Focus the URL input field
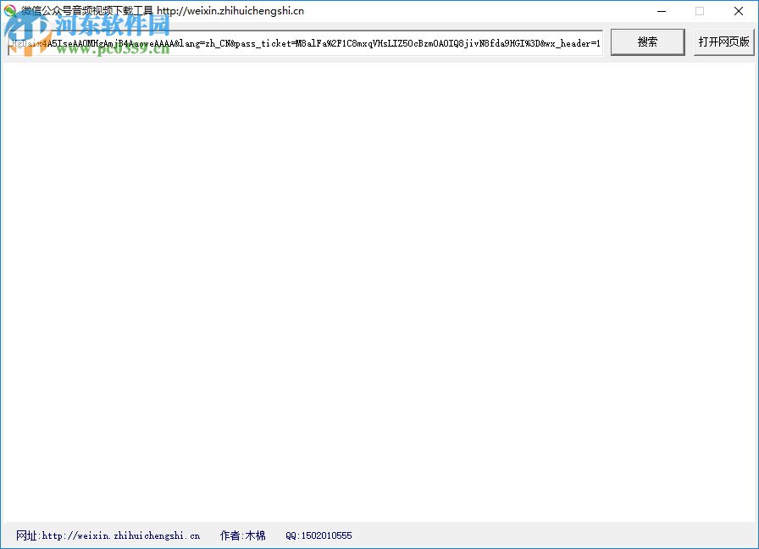 point(305,43)
